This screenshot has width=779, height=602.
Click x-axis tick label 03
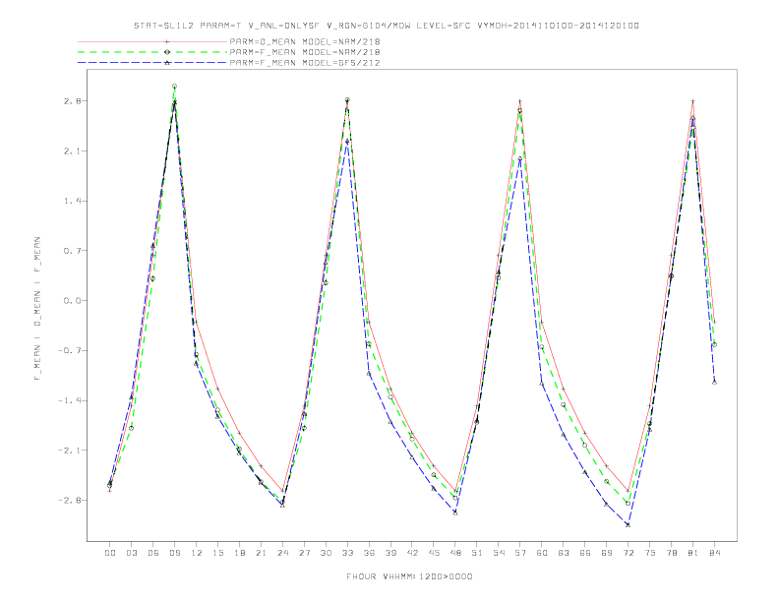(x=131, y=553)
